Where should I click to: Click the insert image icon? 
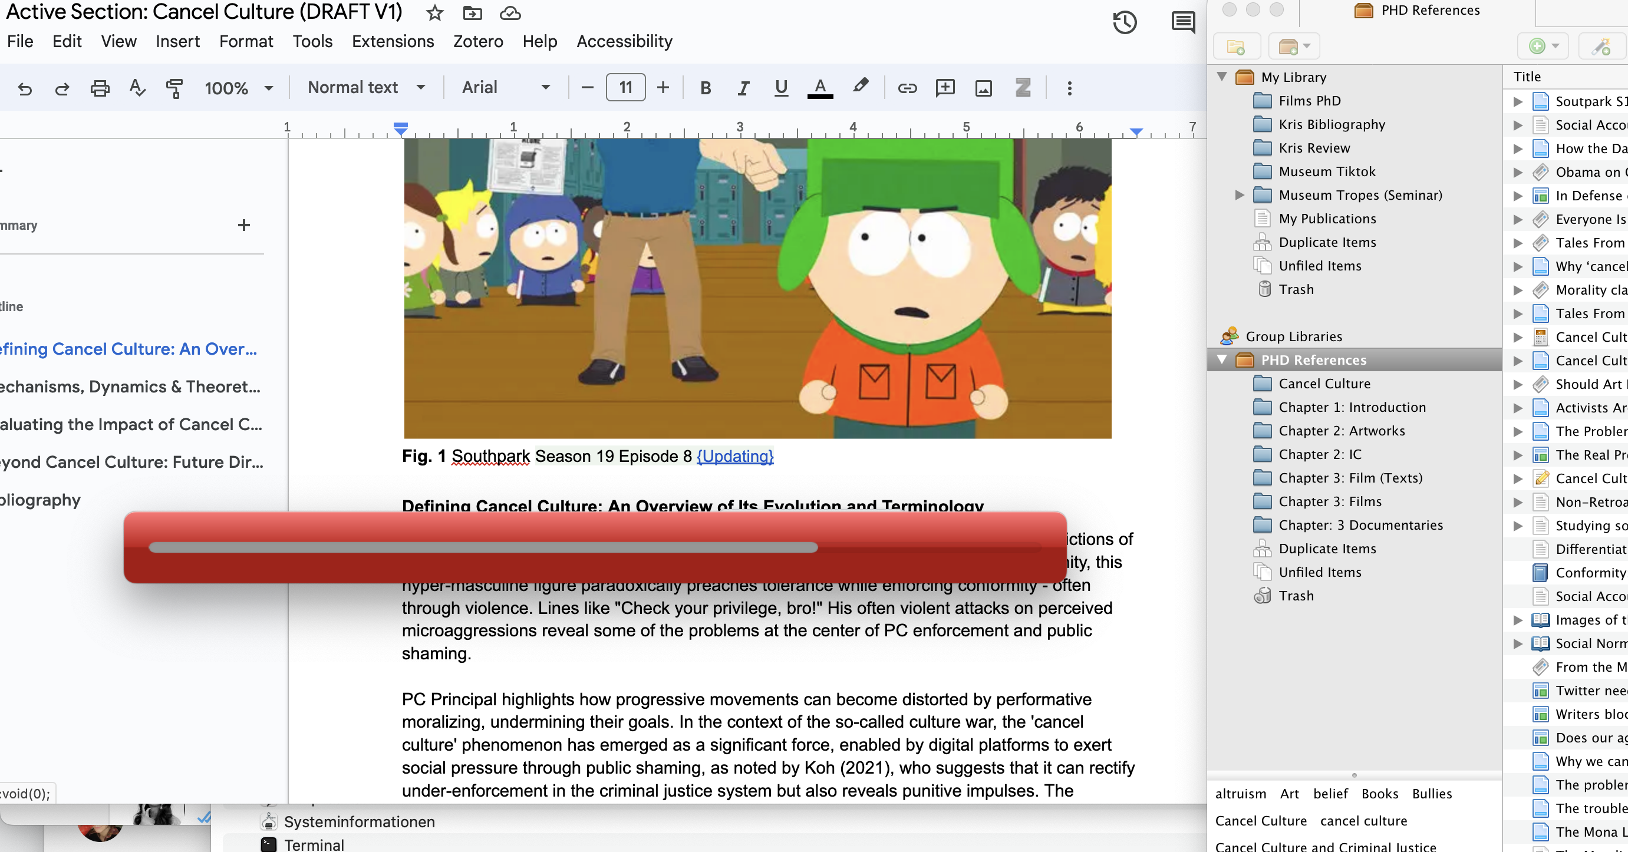click(x=983, y=88)
